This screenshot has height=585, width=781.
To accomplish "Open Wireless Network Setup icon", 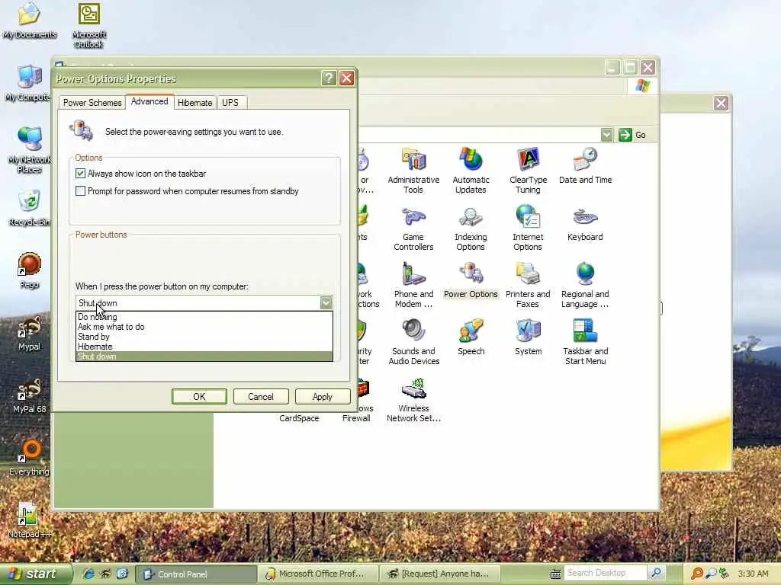I will pyautogui.click(x=413, y=400).
